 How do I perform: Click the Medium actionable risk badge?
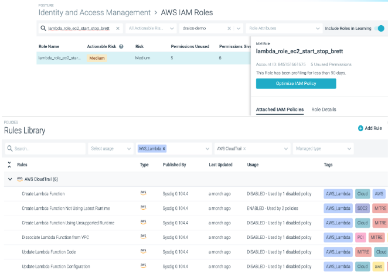(x=97, y=58)
